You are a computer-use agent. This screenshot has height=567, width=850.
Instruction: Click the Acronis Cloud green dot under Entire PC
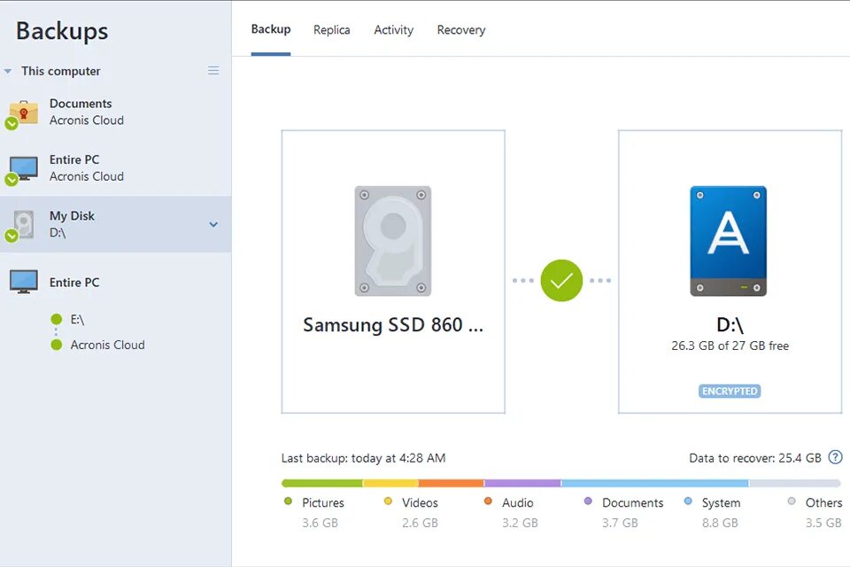pyautogui.click(x=56, y=345)
